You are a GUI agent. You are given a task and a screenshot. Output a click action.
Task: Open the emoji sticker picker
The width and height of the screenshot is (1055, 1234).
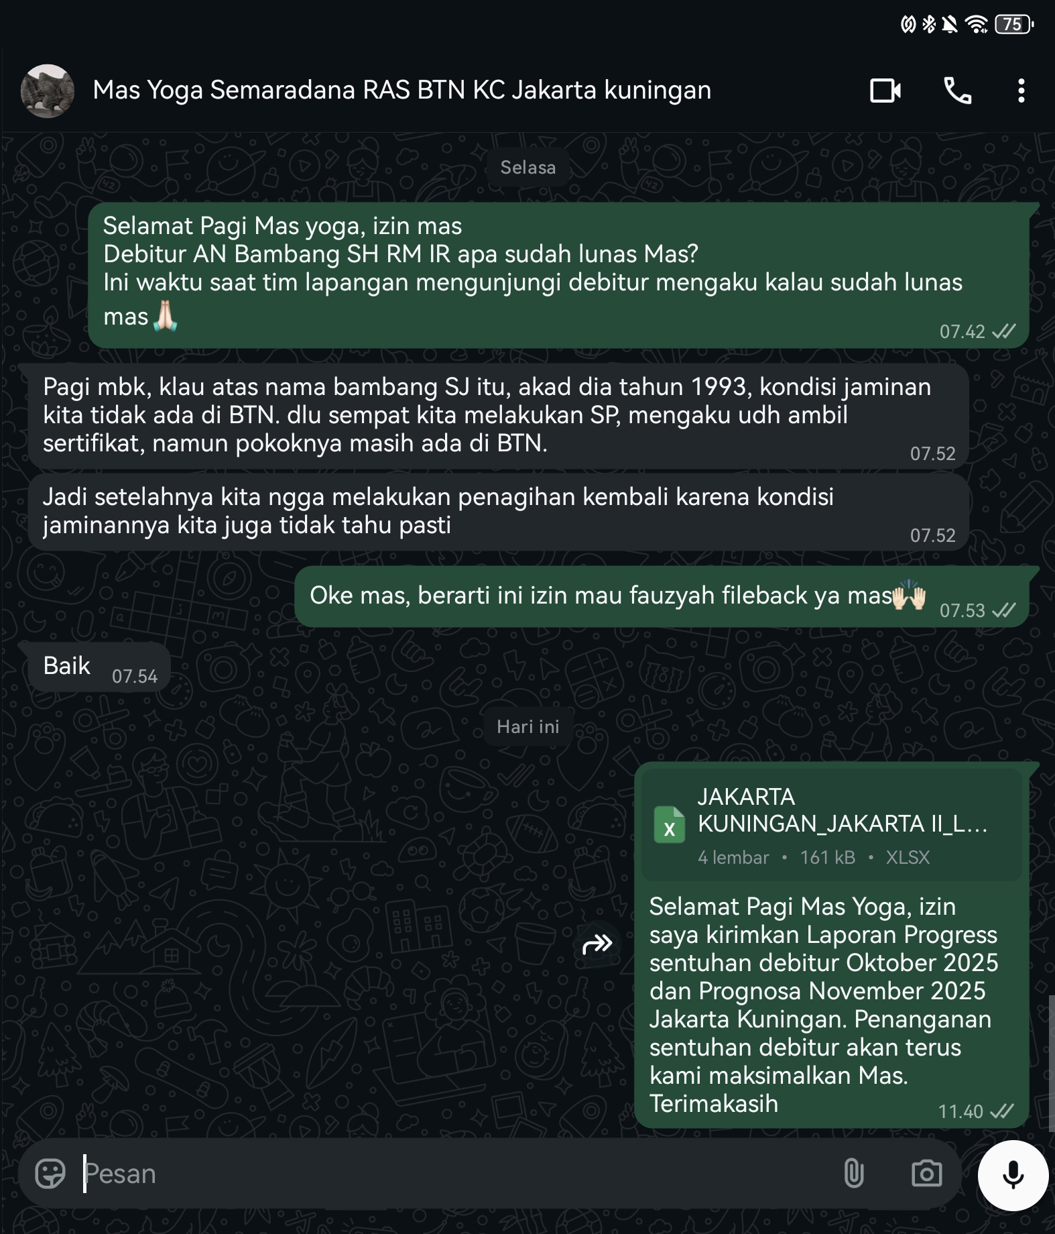click(50, 1174)
